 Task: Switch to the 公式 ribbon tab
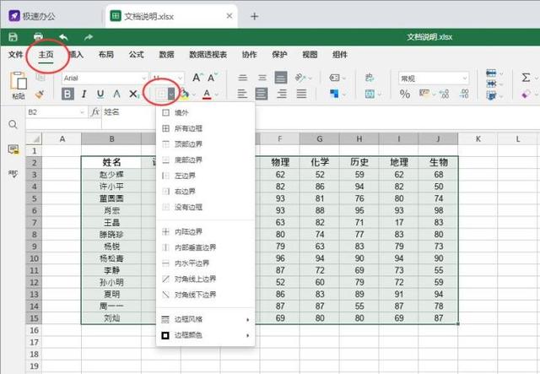point(137,55)
